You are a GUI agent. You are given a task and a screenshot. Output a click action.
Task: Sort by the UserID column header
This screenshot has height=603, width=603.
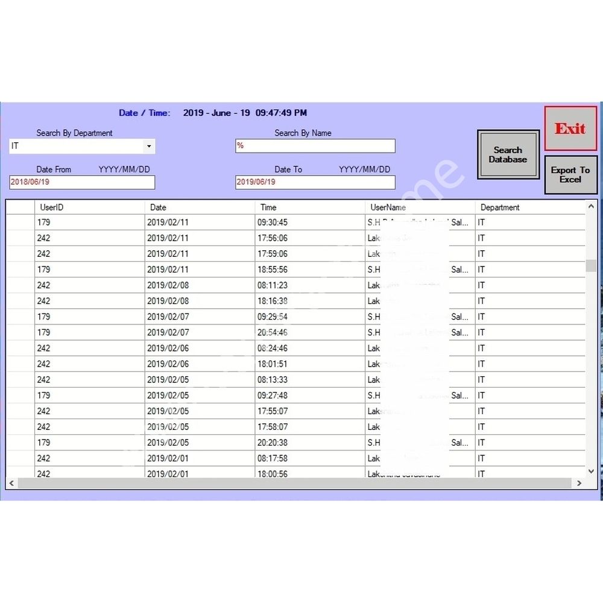tap(89, 207)
